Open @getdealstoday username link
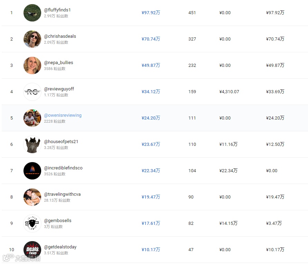This screenshot has width=308, height=264. [60, 247]
